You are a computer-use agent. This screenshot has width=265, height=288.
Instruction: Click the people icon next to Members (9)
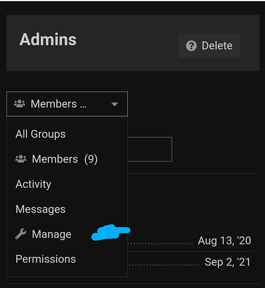point(21,159)
